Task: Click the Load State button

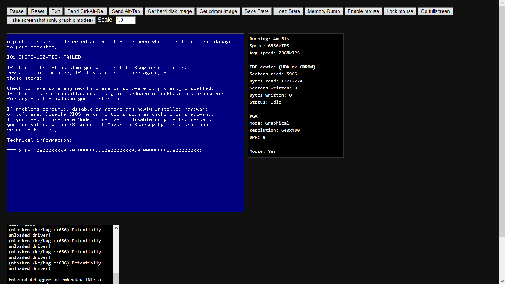Action: click(x=288, y=11)
